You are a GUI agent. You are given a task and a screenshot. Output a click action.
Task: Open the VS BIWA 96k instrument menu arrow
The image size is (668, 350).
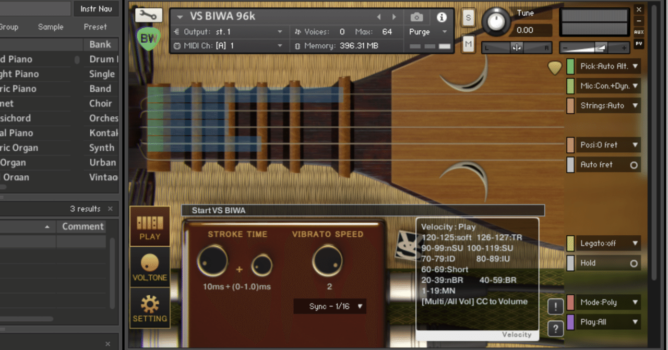180,17
